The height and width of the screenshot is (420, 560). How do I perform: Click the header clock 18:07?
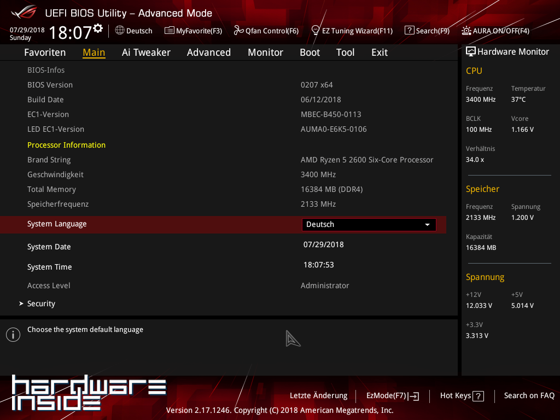pos(71,32)
